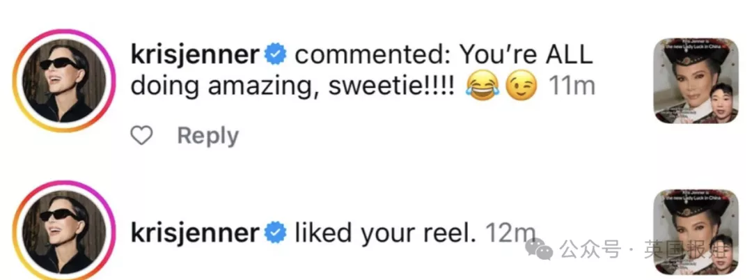Click the verified badge beside the liked-reel notification
This screenshot has height=280, width=752.
coord(279,233)
